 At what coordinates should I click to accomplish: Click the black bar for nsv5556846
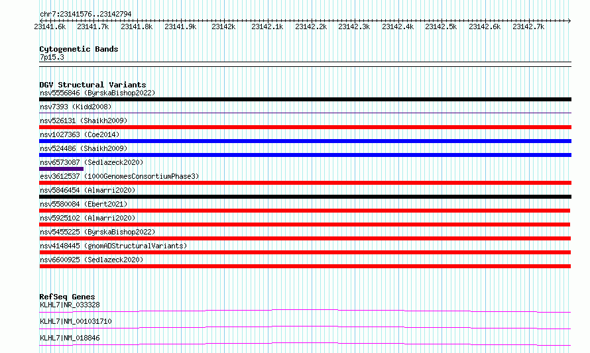tap(305, 99)
